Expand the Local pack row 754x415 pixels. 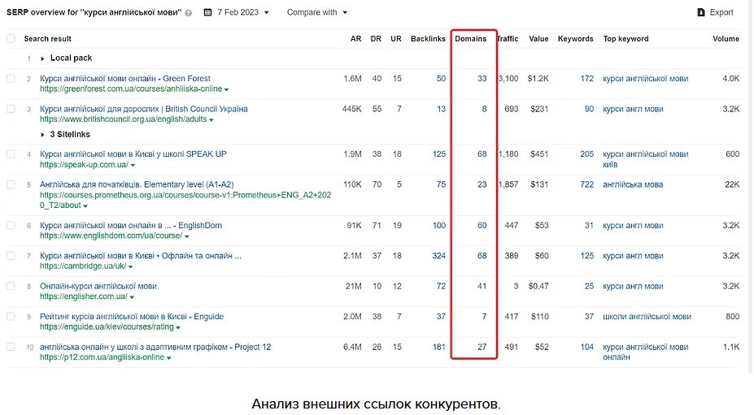42,58
